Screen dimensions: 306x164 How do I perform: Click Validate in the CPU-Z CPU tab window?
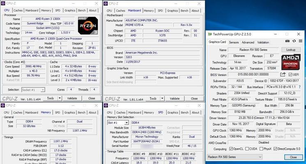pyautogui.click(x=72, y=98)
